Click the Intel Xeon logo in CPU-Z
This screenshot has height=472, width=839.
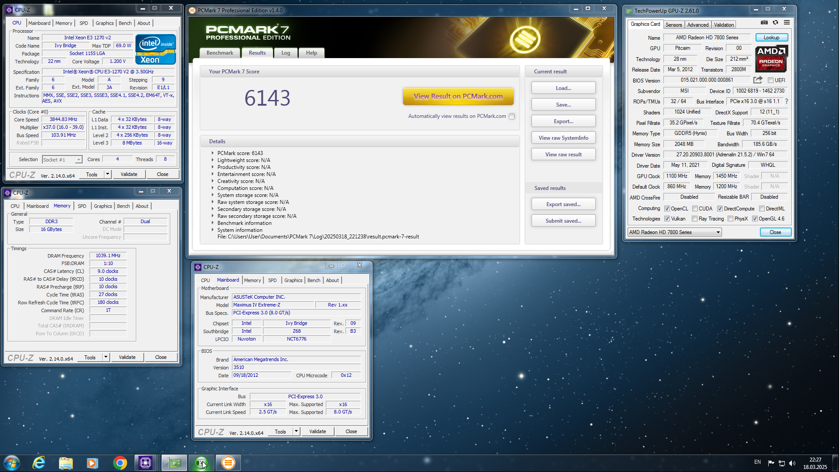(155, 49)
